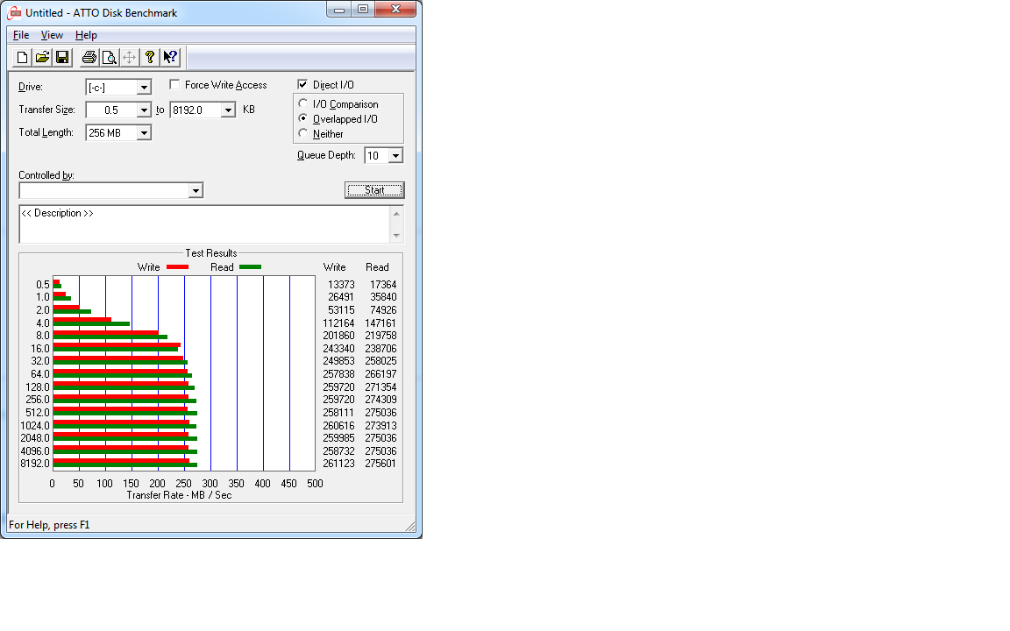Expand the Controlled by dropdown

click(196, 190)
